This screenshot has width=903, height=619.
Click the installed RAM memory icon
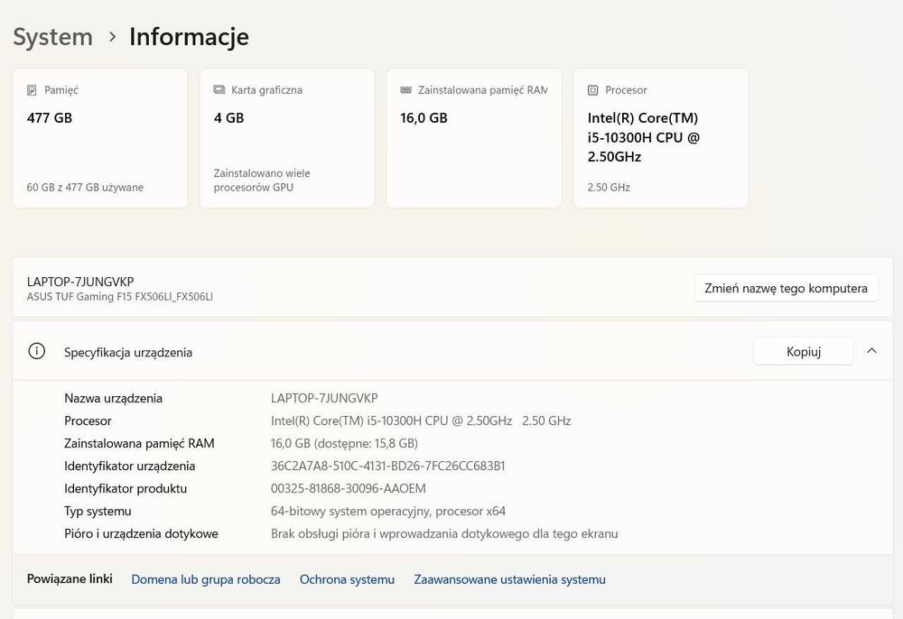pos(406,90)
